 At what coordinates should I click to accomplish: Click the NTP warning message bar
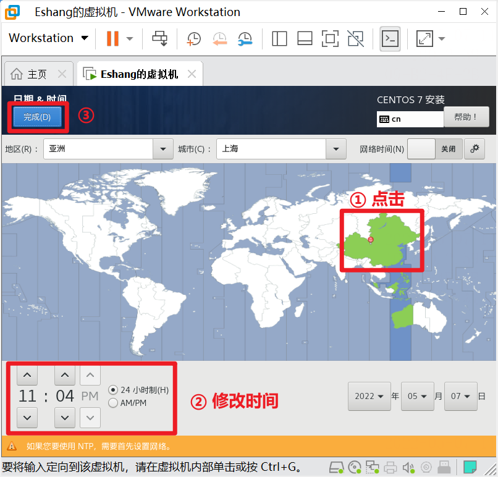tap(249, 446)
